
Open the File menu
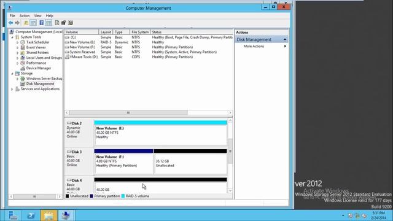pyautogui.click(x=12, y=15)
